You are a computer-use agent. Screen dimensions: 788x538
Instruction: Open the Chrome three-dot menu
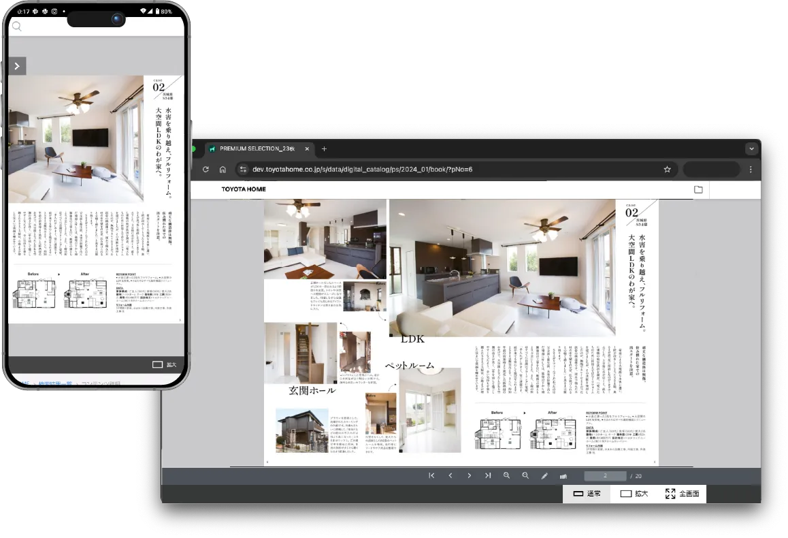[751, 170]
